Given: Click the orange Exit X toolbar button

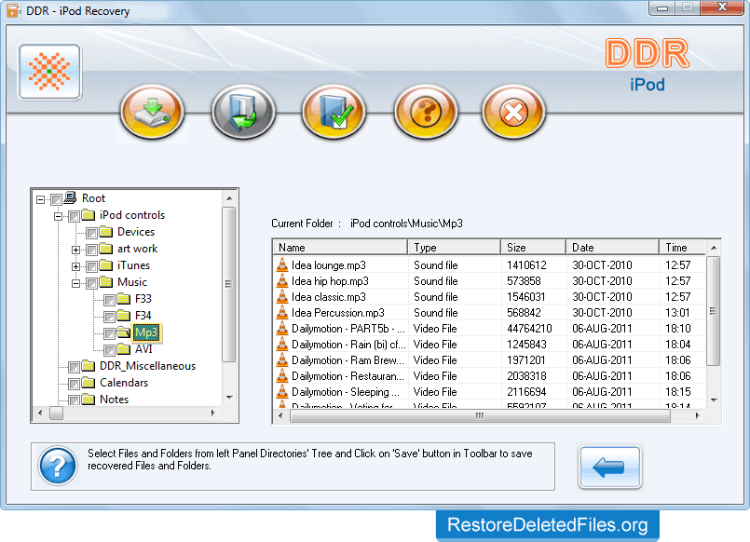Looking at the screenshot, I should [513, 113].
